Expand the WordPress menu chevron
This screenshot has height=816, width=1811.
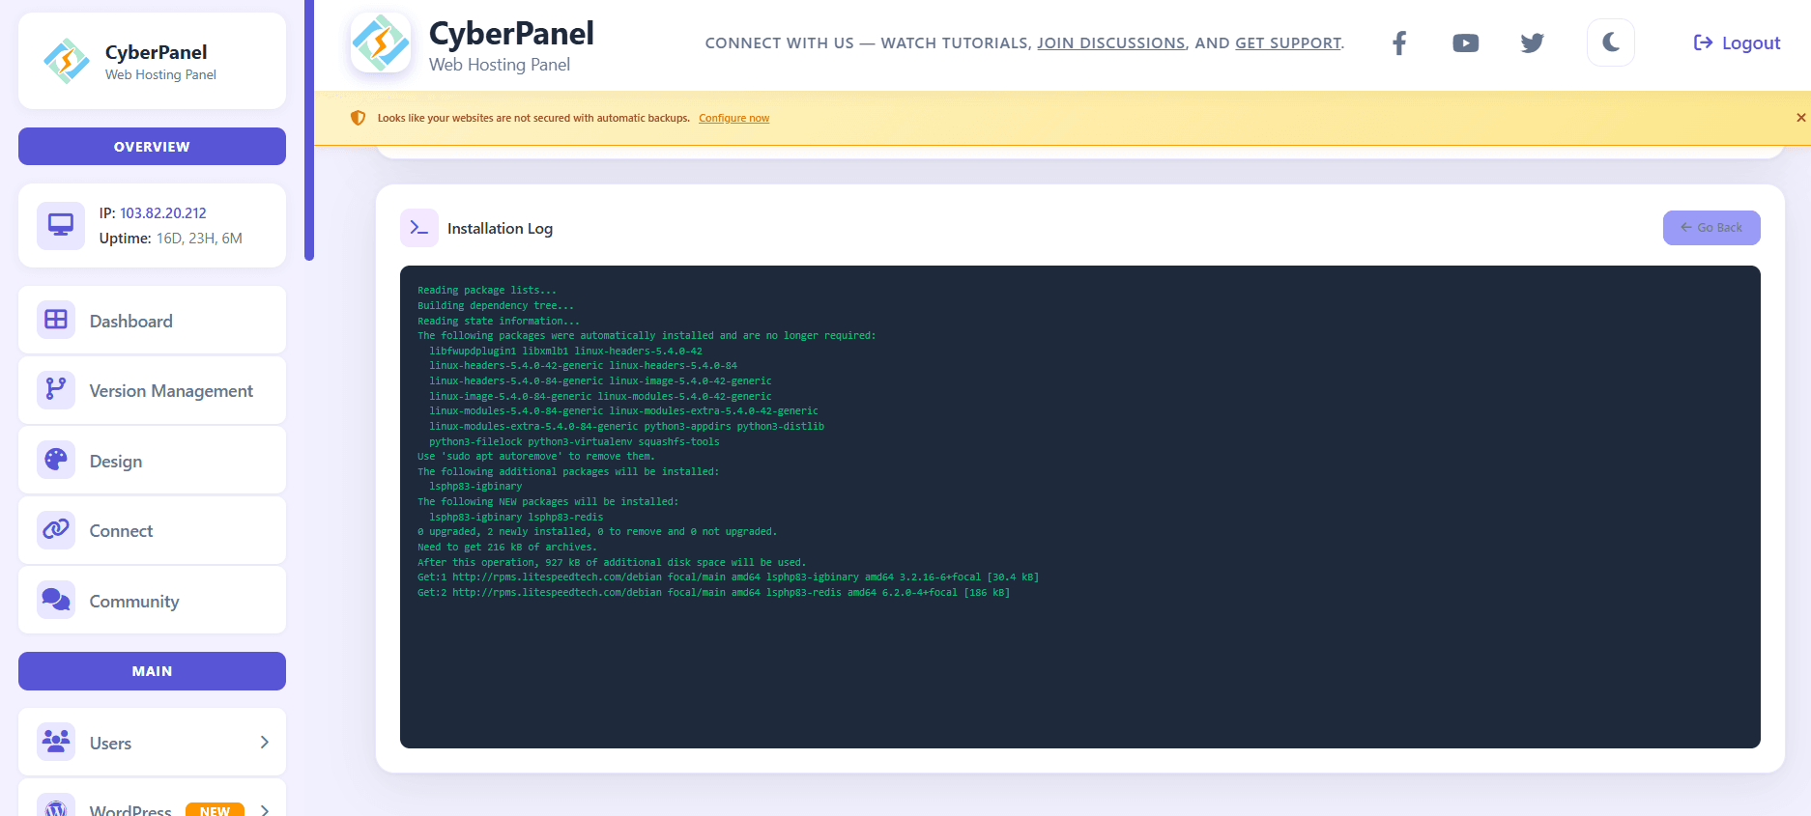[264, 809]
